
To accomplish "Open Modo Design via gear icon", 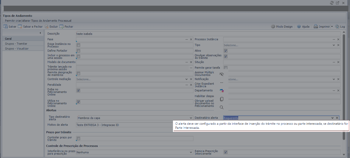I will pyautogui.click(x=273, y=26).
